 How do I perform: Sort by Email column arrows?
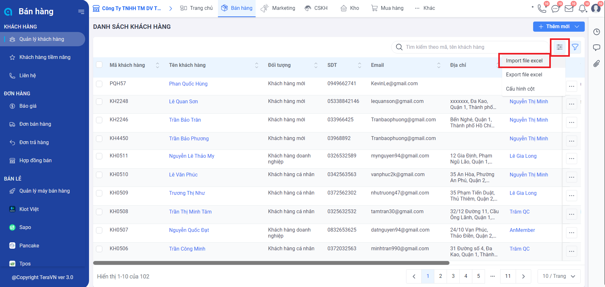click(439, 65)
